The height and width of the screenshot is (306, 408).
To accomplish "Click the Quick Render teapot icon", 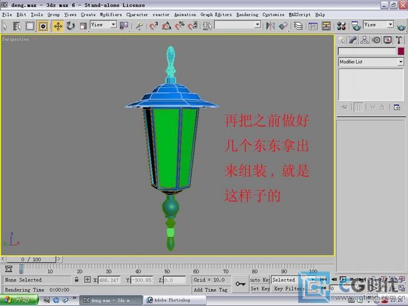I will [401, 26].
